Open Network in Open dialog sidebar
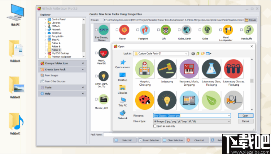 [123, 115]
